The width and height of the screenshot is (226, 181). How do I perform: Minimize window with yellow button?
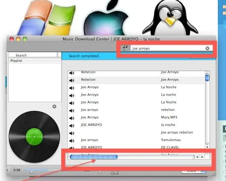(18, 39)
